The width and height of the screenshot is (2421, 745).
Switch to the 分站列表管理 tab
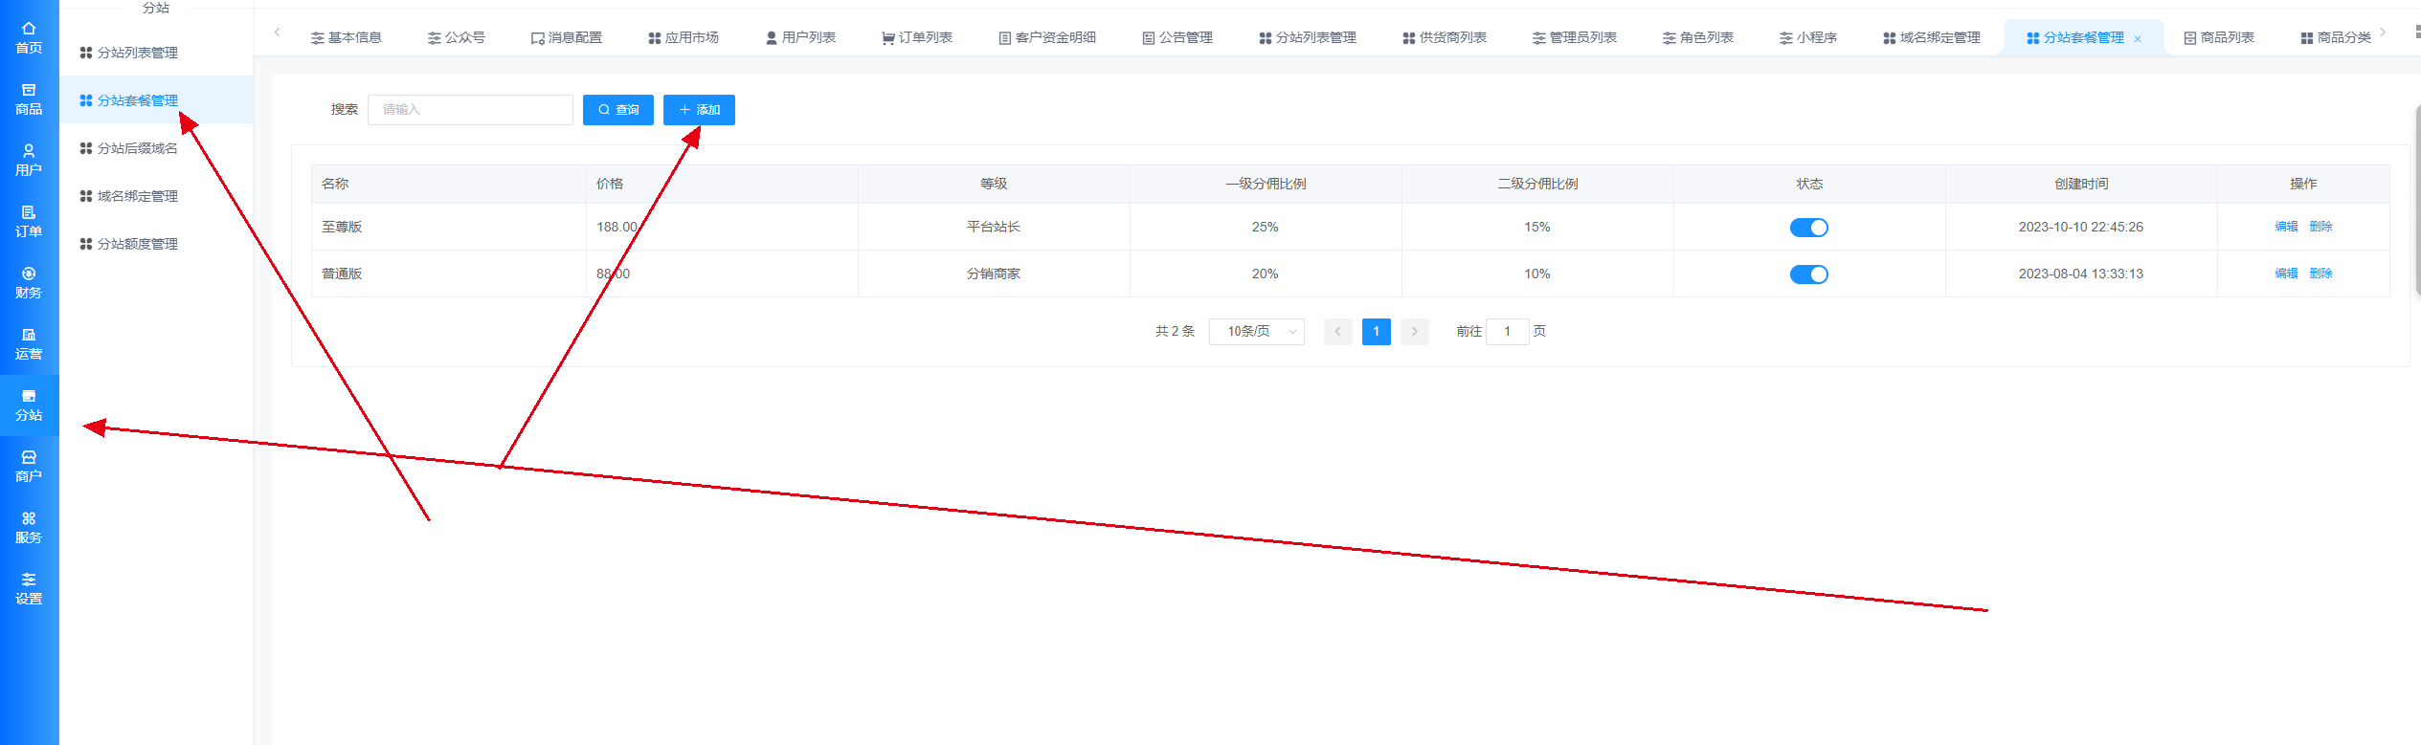point(1307,37)
